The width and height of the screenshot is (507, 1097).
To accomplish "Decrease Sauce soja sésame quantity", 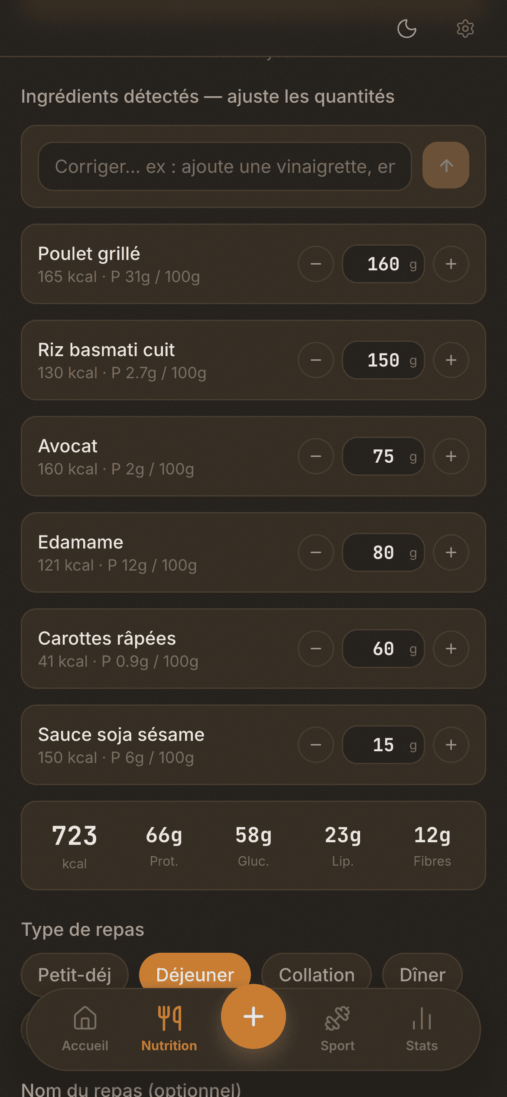I will click(x=316, y=745).
